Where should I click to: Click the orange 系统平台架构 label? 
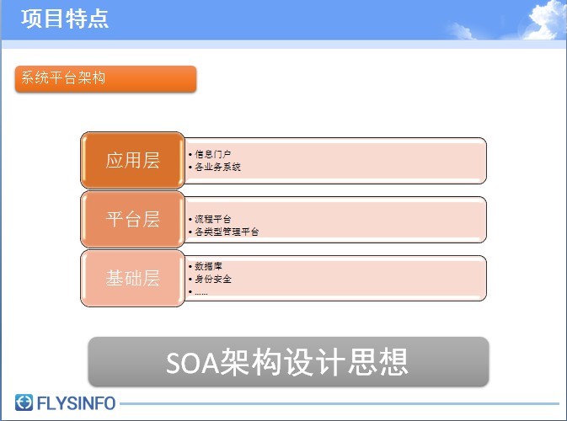point(105,79)
